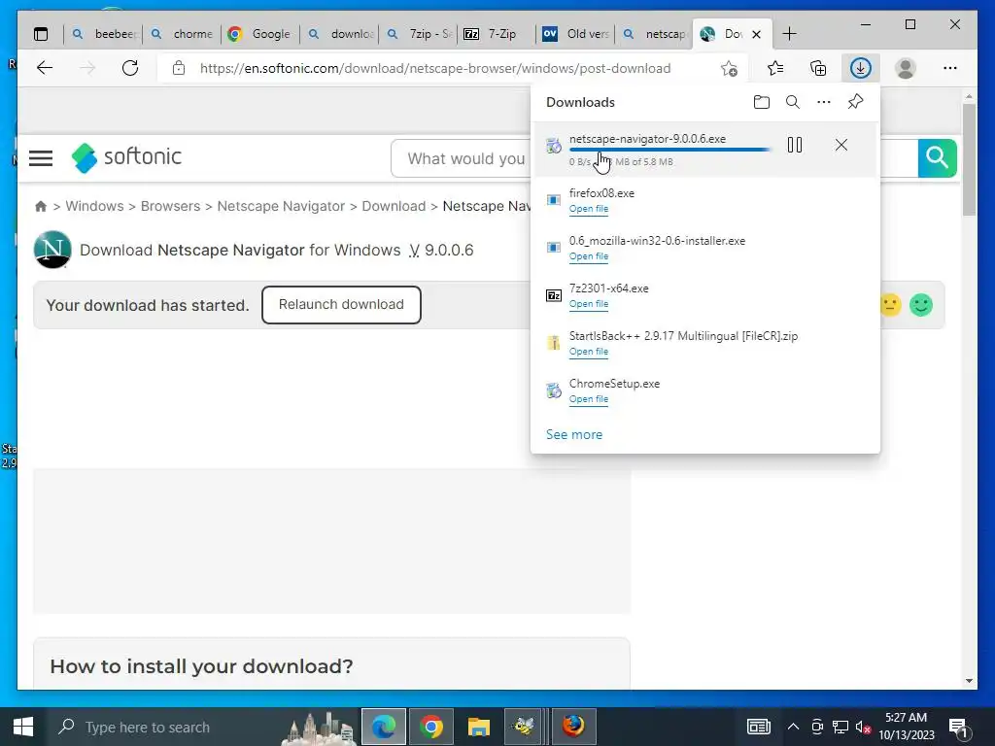Open the Netscape Navigator breadcrumb link
The height and width of the screenshot is (746, 995).
click(x=281, y=206)
